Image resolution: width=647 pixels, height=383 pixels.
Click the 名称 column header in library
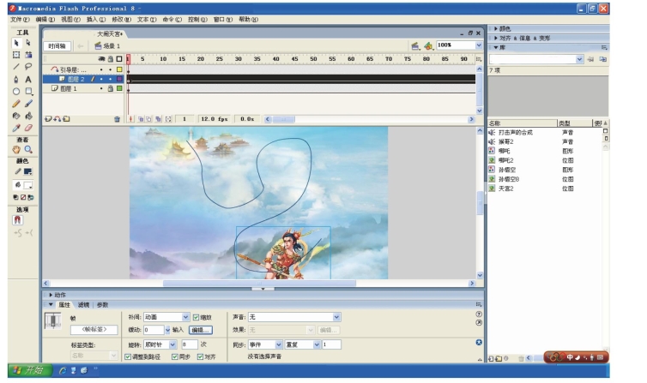click(523, 123)
